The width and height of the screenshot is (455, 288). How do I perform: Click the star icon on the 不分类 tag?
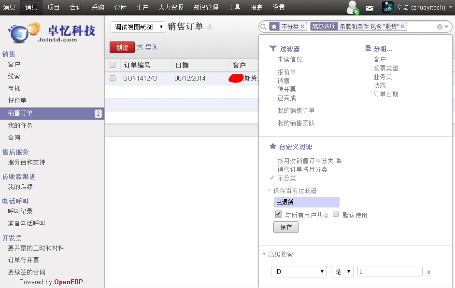click(x=274, y=27)
